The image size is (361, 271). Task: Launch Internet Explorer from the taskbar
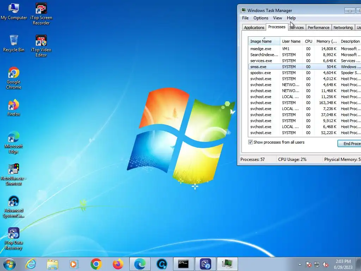coord(31,264)
